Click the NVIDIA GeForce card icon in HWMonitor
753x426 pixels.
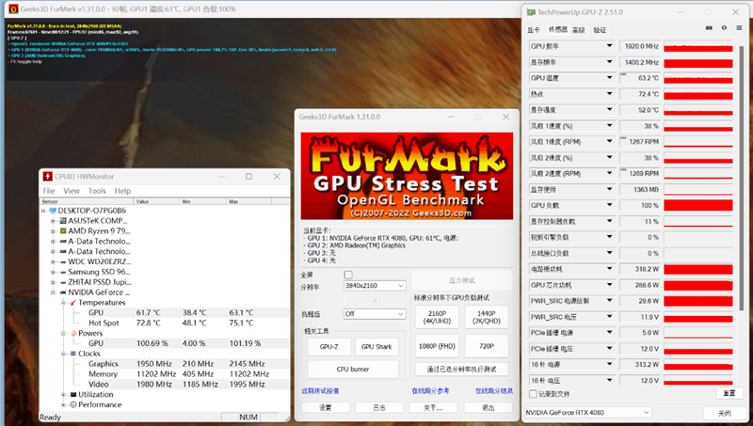62,292
